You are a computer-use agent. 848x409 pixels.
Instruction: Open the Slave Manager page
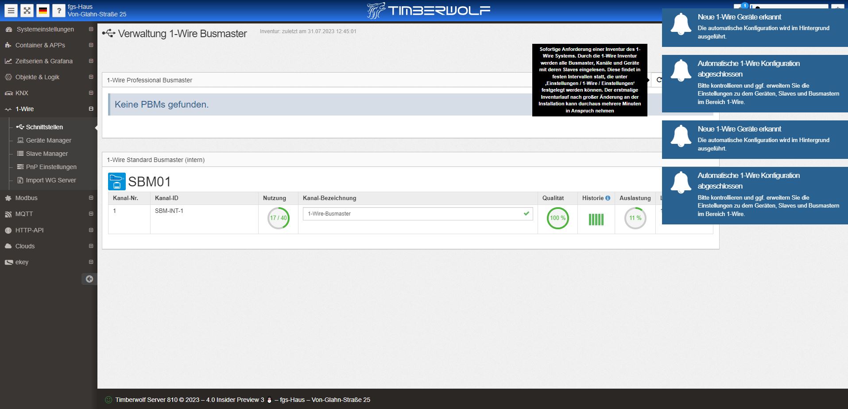(x=46, y=154)
